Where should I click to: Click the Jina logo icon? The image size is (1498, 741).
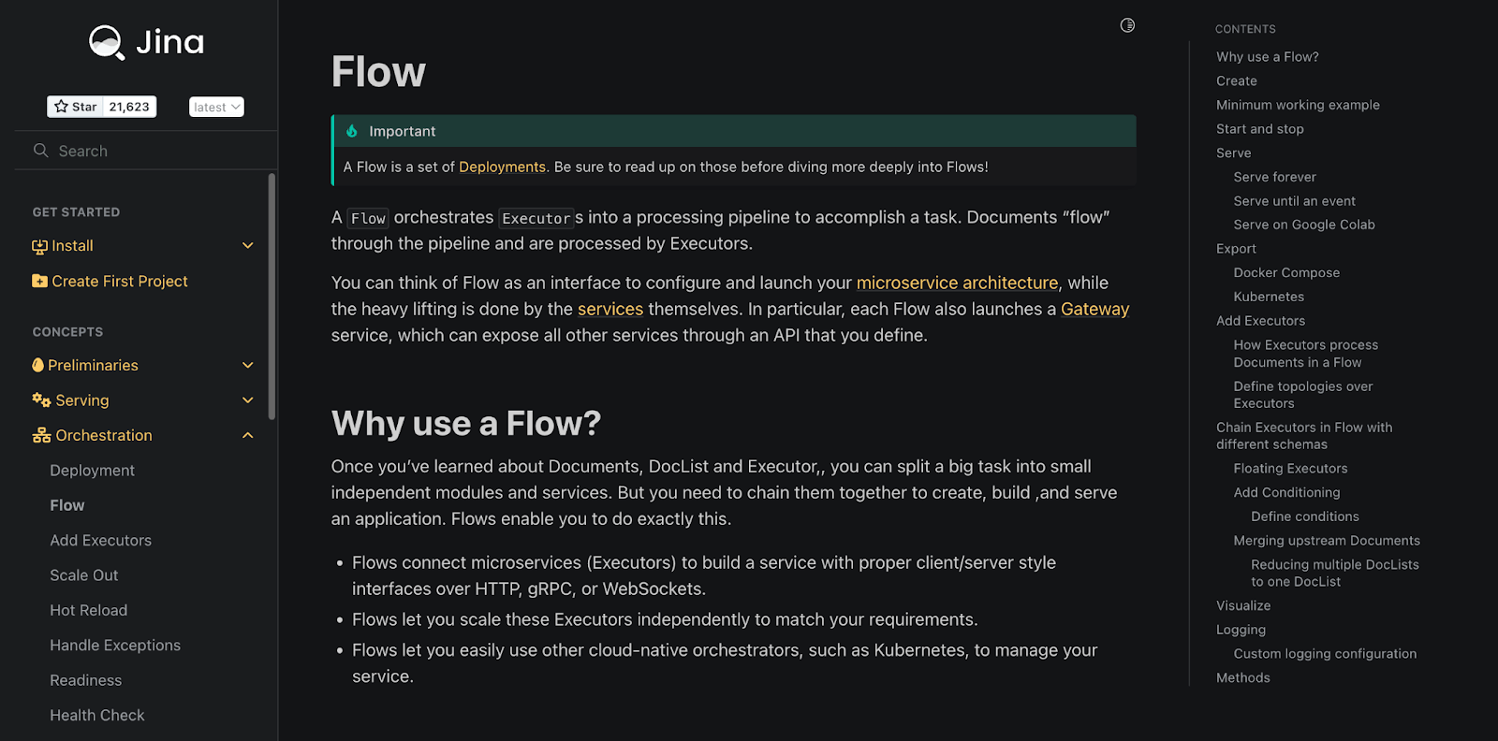coord(107,42)
